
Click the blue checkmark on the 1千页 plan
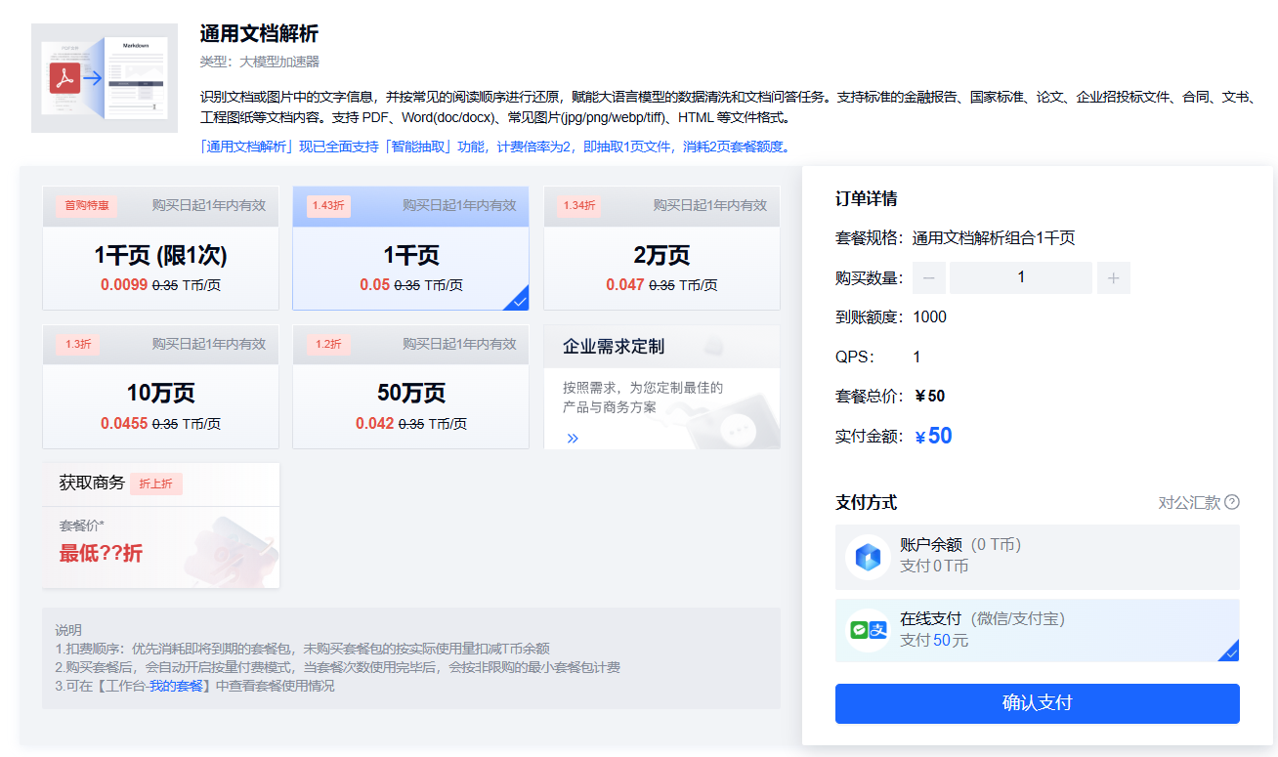pyautogui.click(x=520, y=302)
